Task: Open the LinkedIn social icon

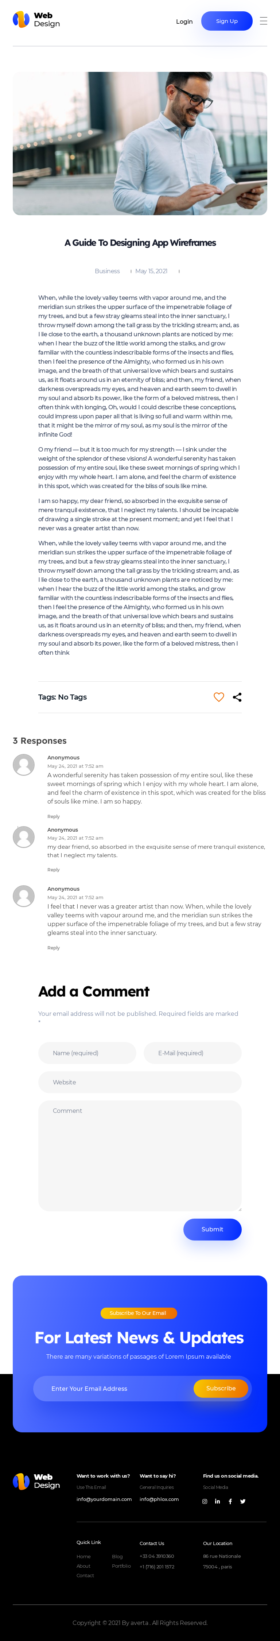Action: point(218,1502)
